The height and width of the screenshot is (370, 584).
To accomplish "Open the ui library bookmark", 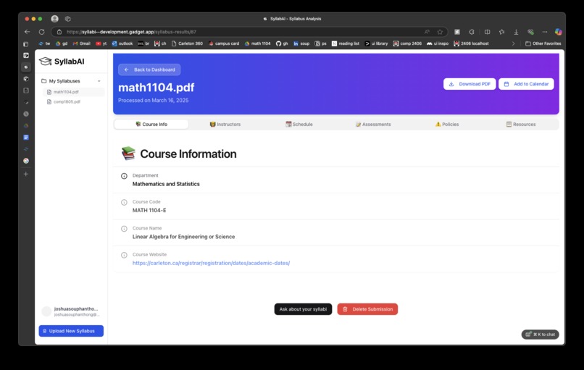I will point(376,43).
